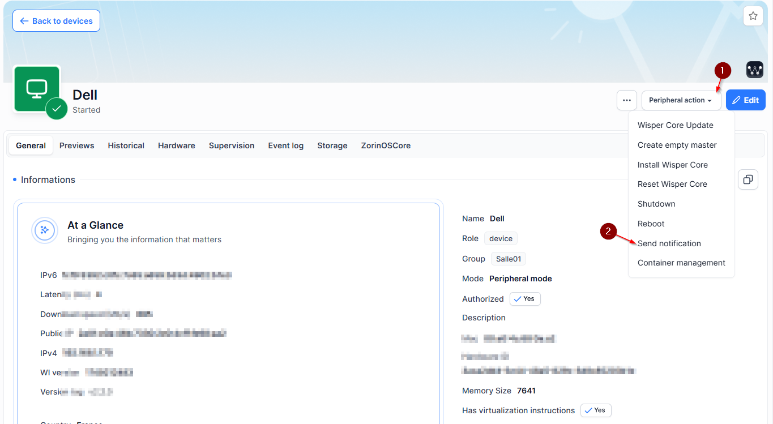
Task: Click the Started status text
Action: [86, 110]
